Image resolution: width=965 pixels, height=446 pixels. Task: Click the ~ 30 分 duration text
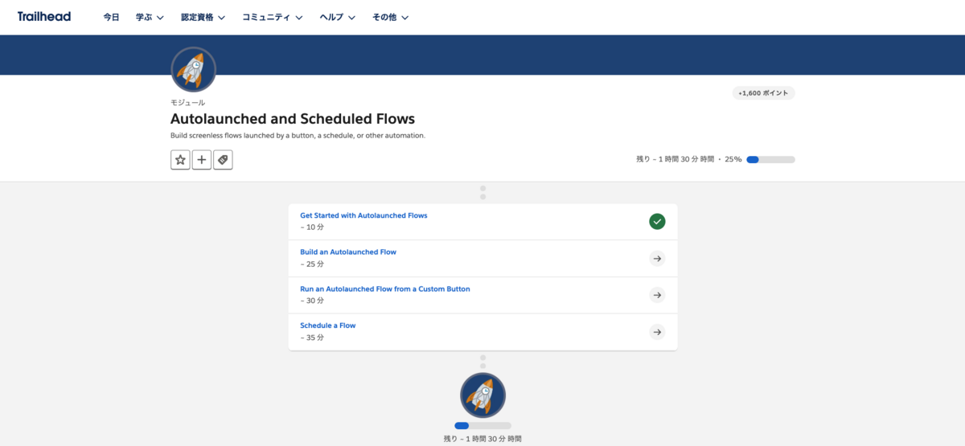[312, 301]
